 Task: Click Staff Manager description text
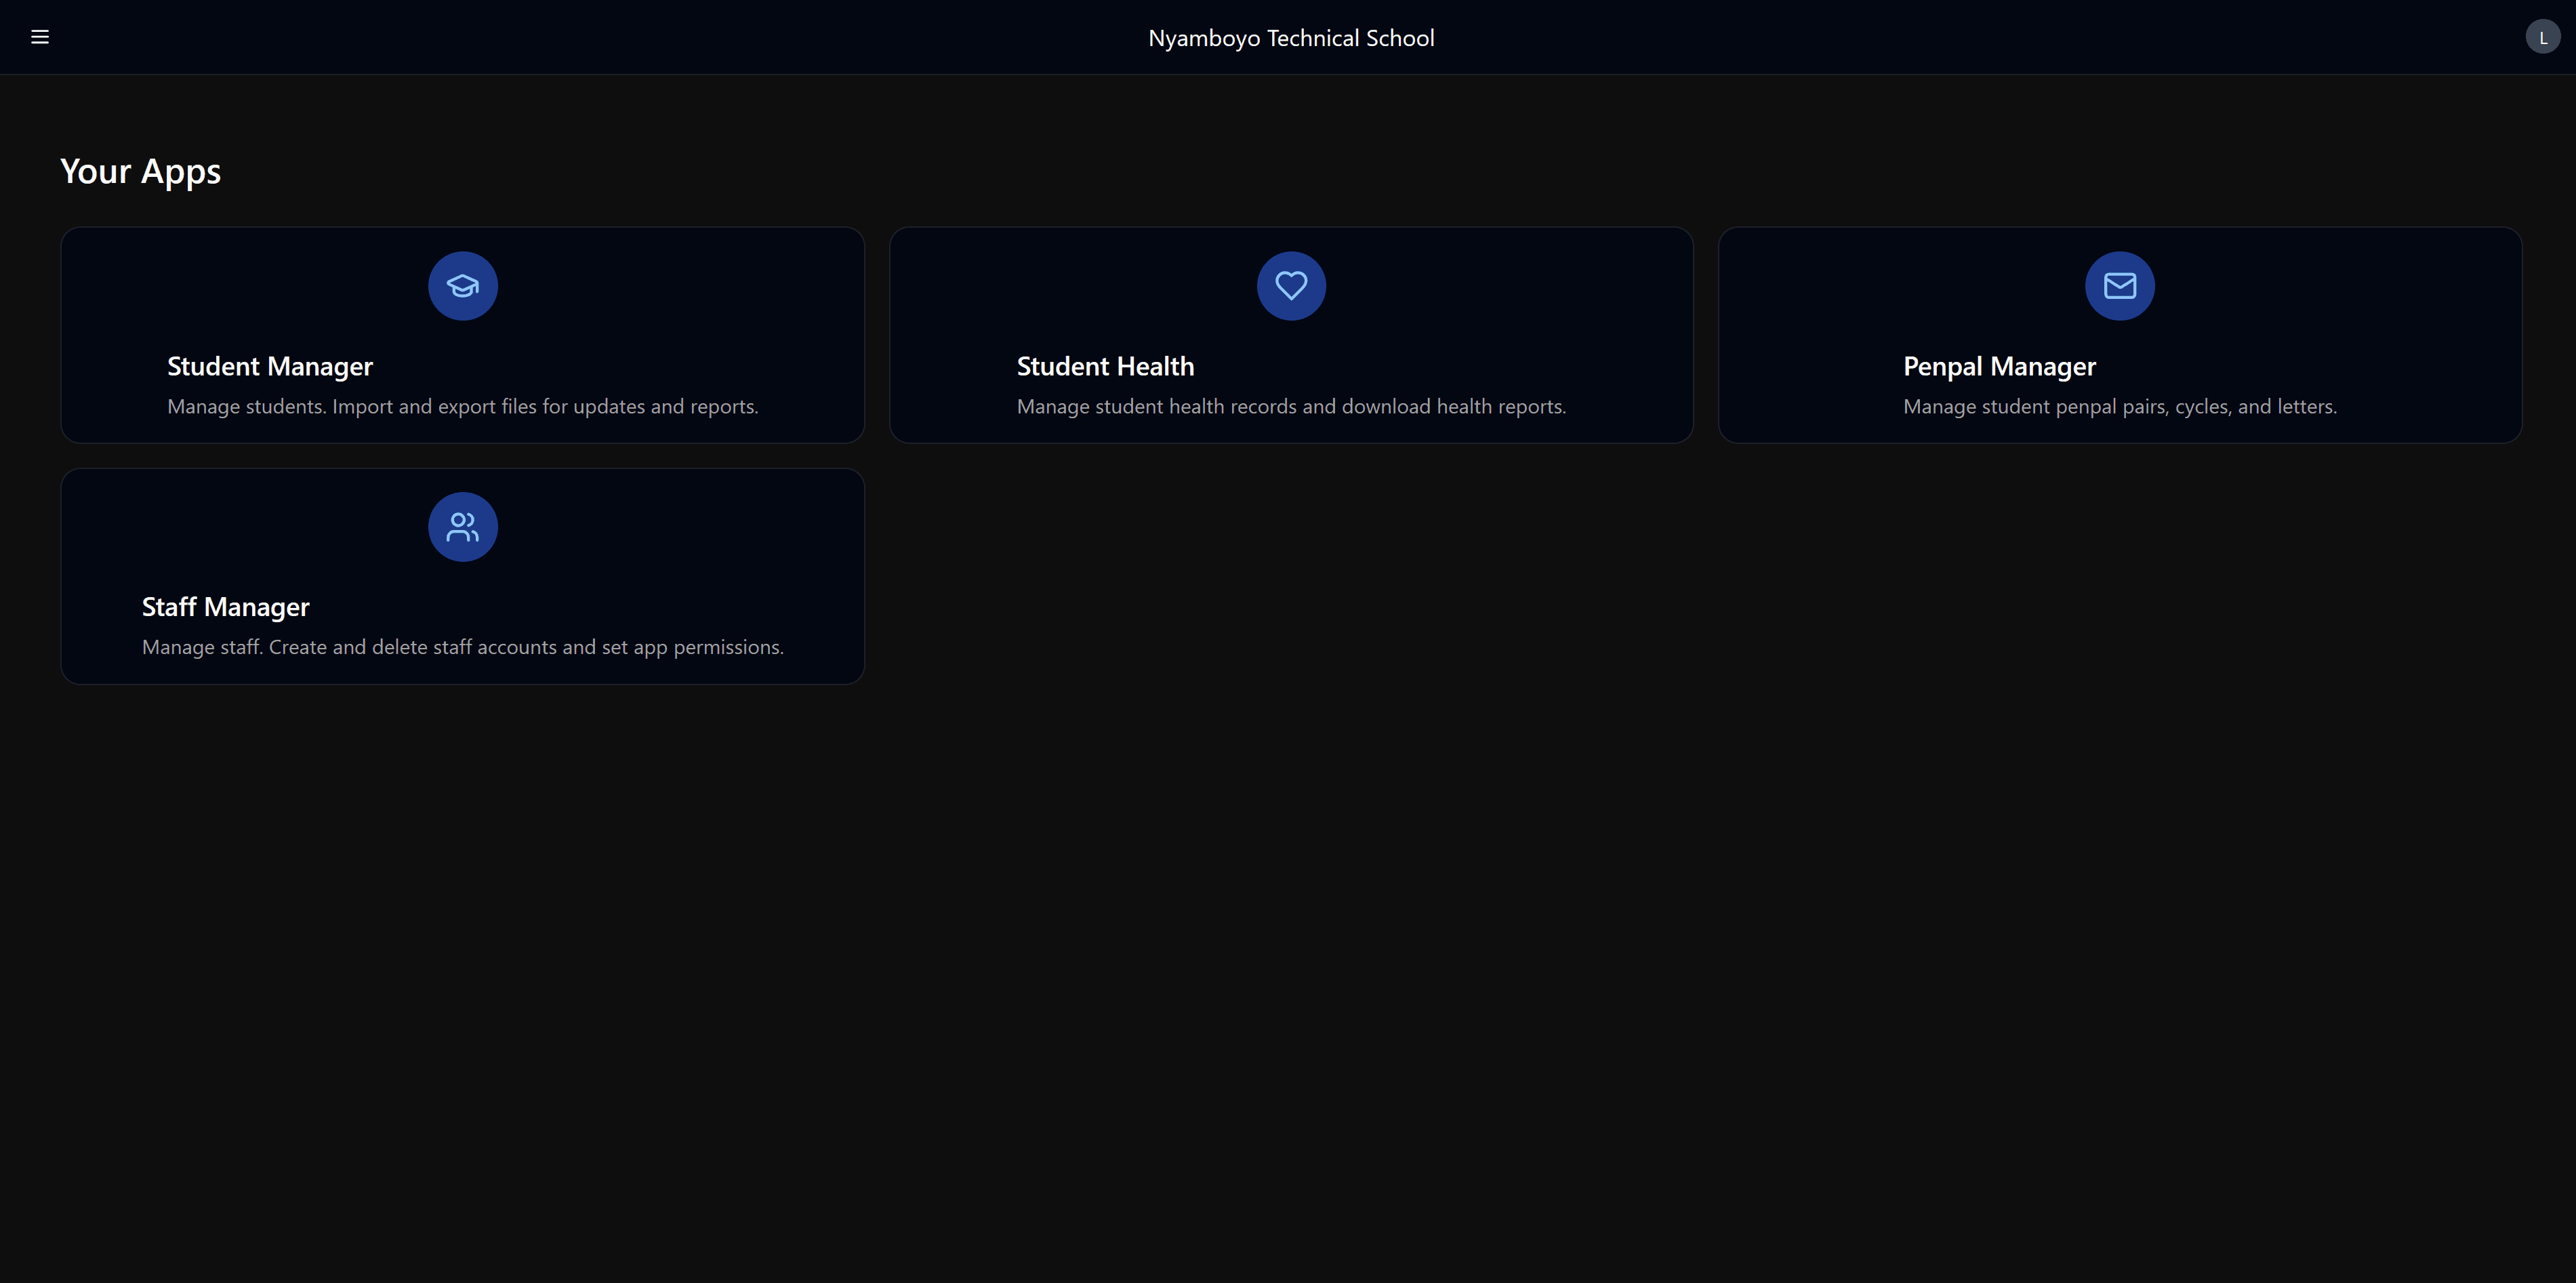(462, 647)
